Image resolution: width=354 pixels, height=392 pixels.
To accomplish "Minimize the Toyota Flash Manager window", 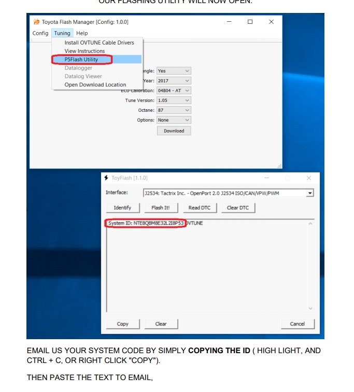I will [x=229, y=22].
